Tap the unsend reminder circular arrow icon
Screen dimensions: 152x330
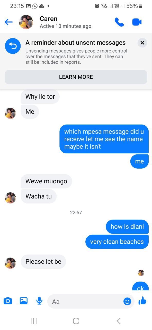[13, 46]
